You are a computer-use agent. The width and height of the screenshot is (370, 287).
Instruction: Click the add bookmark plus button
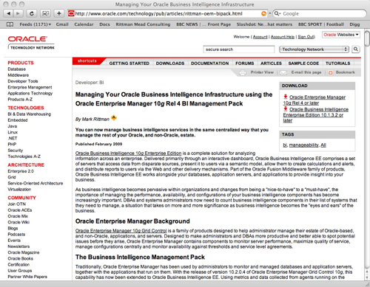[x=59, y=13]
